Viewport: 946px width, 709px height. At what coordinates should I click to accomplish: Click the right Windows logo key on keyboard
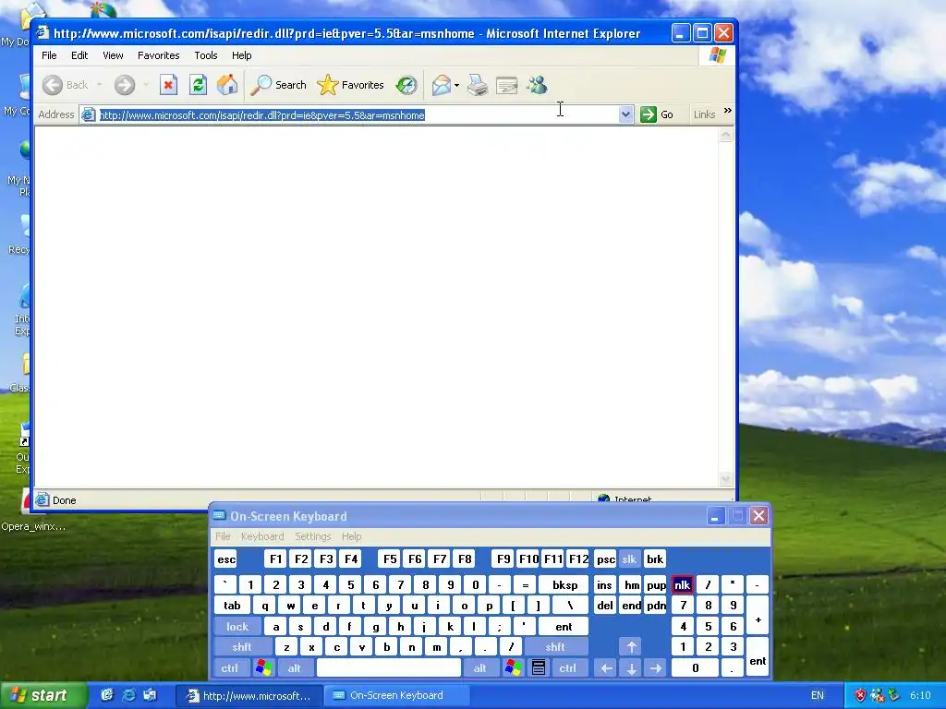coord(514,667)
